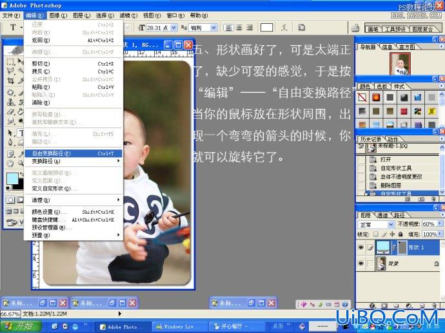Click the add layer style icon
Image resolution: width=445 pixels, height=333 pixels.
pyautogui.click(x=373, y=305)
